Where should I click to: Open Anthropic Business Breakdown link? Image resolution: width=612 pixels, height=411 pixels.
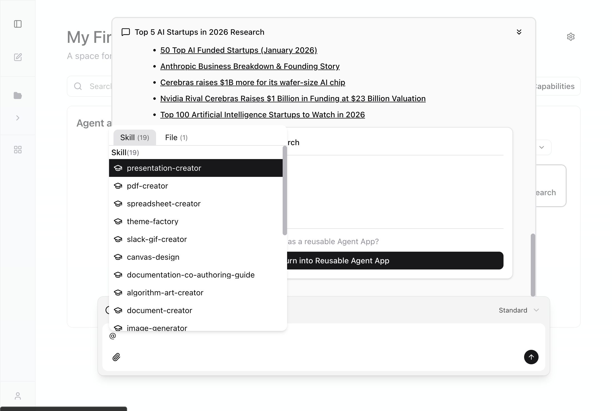[250, 66]
